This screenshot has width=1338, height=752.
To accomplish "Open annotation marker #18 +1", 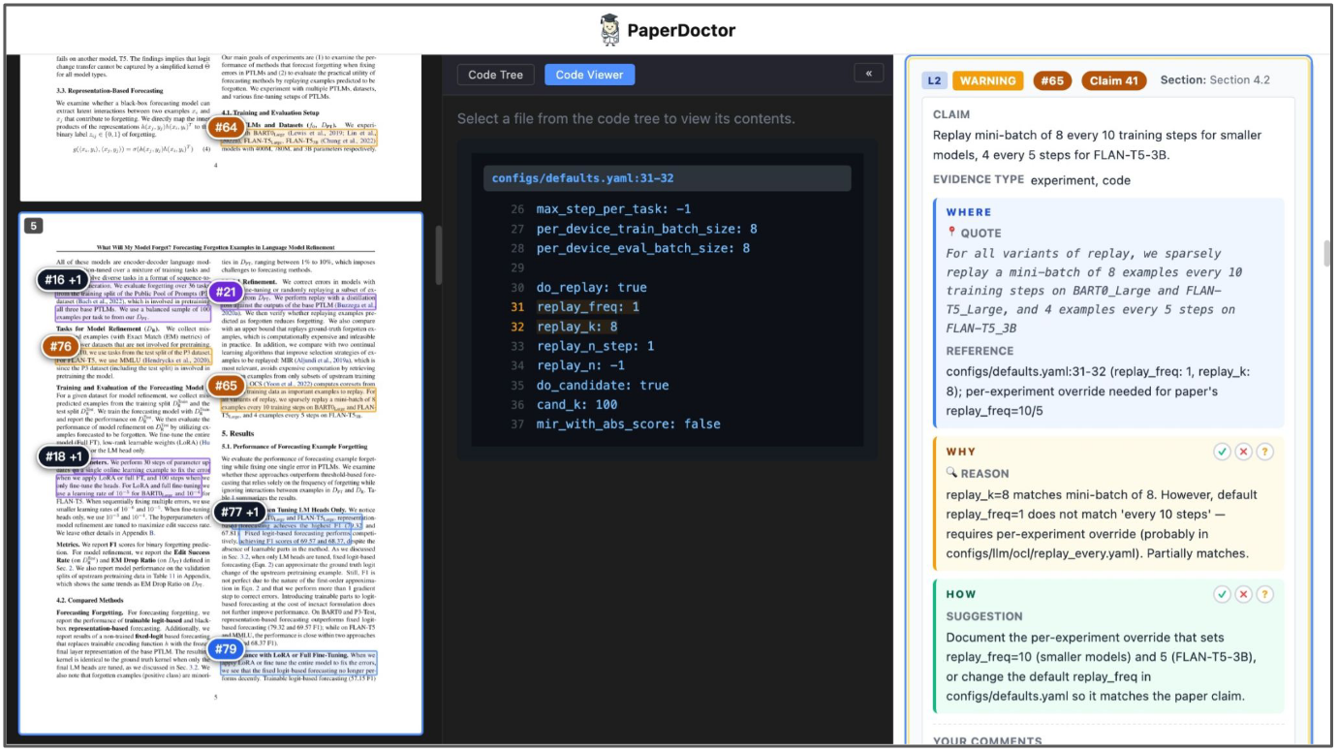I will [x=64, y=456].
